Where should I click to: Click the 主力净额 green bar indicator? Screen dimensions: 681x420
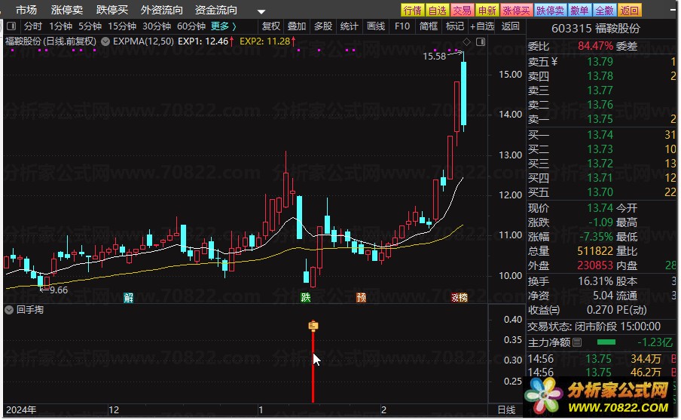click(606, 342)
